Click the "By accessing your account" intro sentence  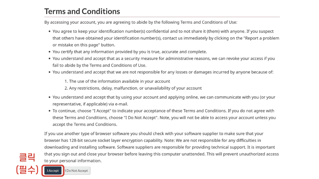141,22
